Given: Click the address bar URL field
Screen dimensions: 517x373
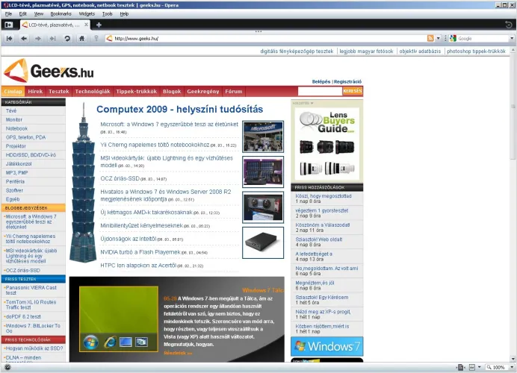Looking at the screenshot, I should click(267, 39).
